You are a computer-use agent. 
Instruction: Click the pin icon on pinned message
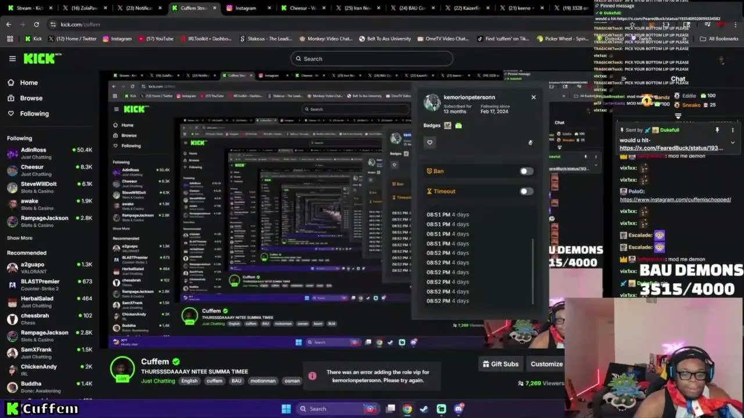point(717,130)
